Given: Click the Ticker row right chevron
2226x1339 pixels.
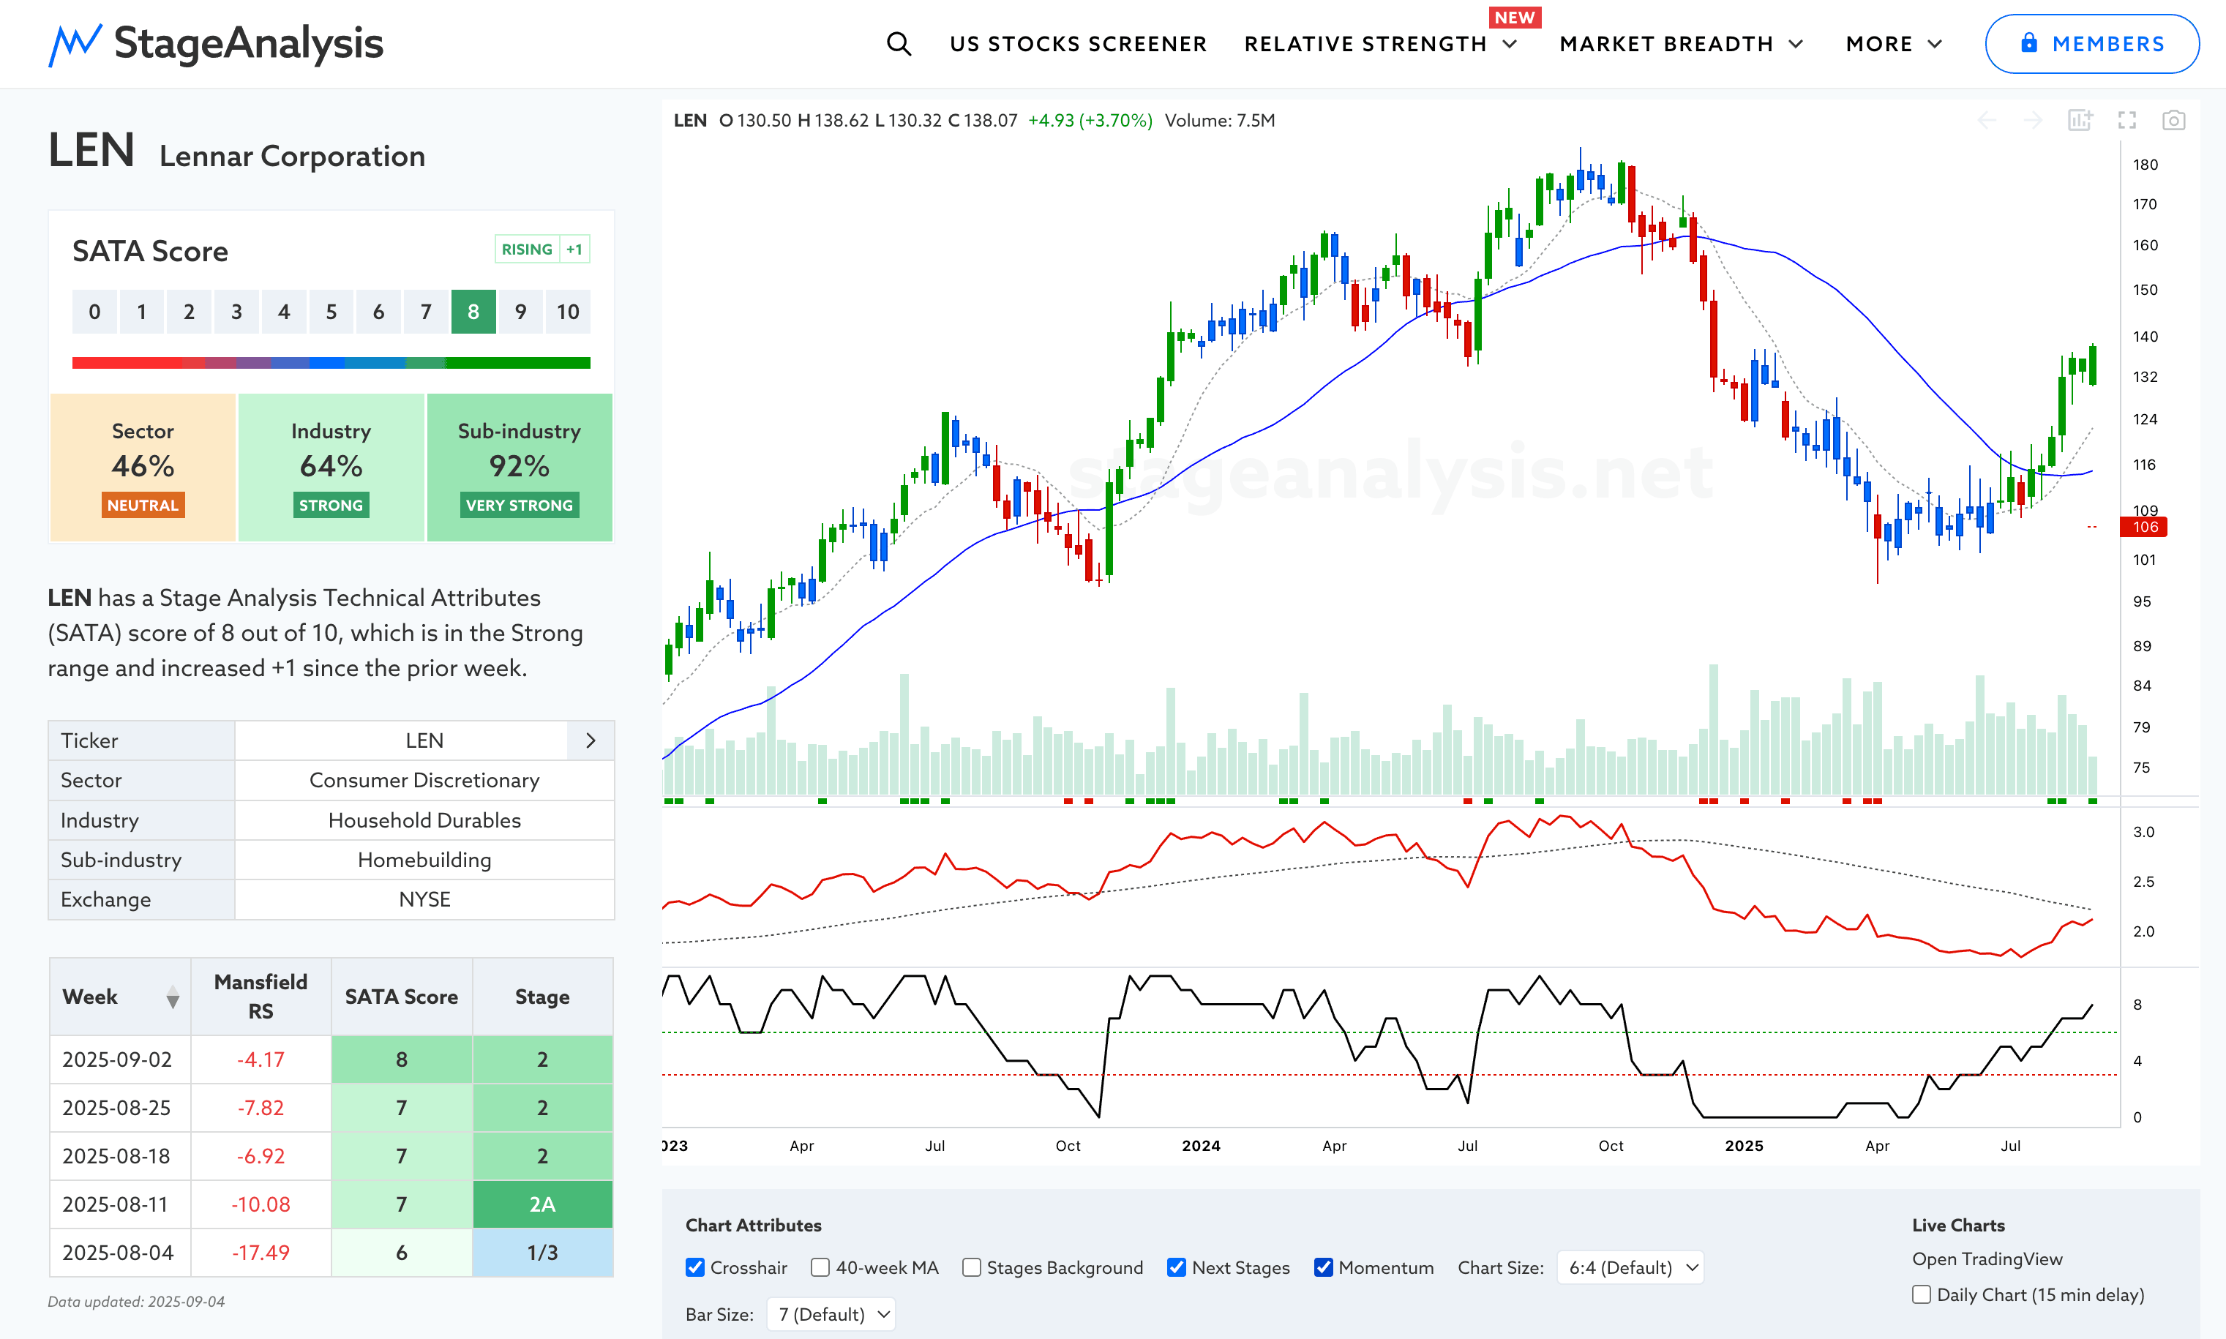Looking at the screenshot, I should tap(591, 740).
